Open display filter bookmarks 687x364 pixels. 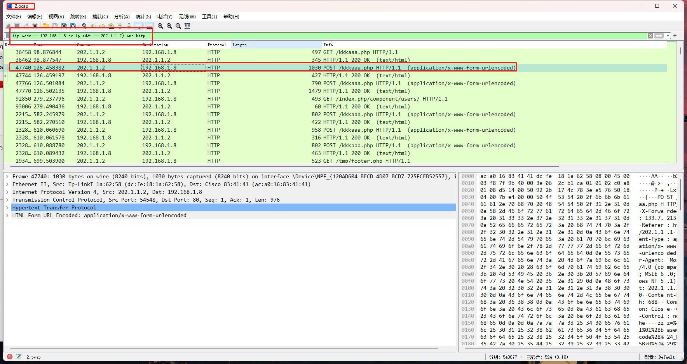click(x=7, y=36)
